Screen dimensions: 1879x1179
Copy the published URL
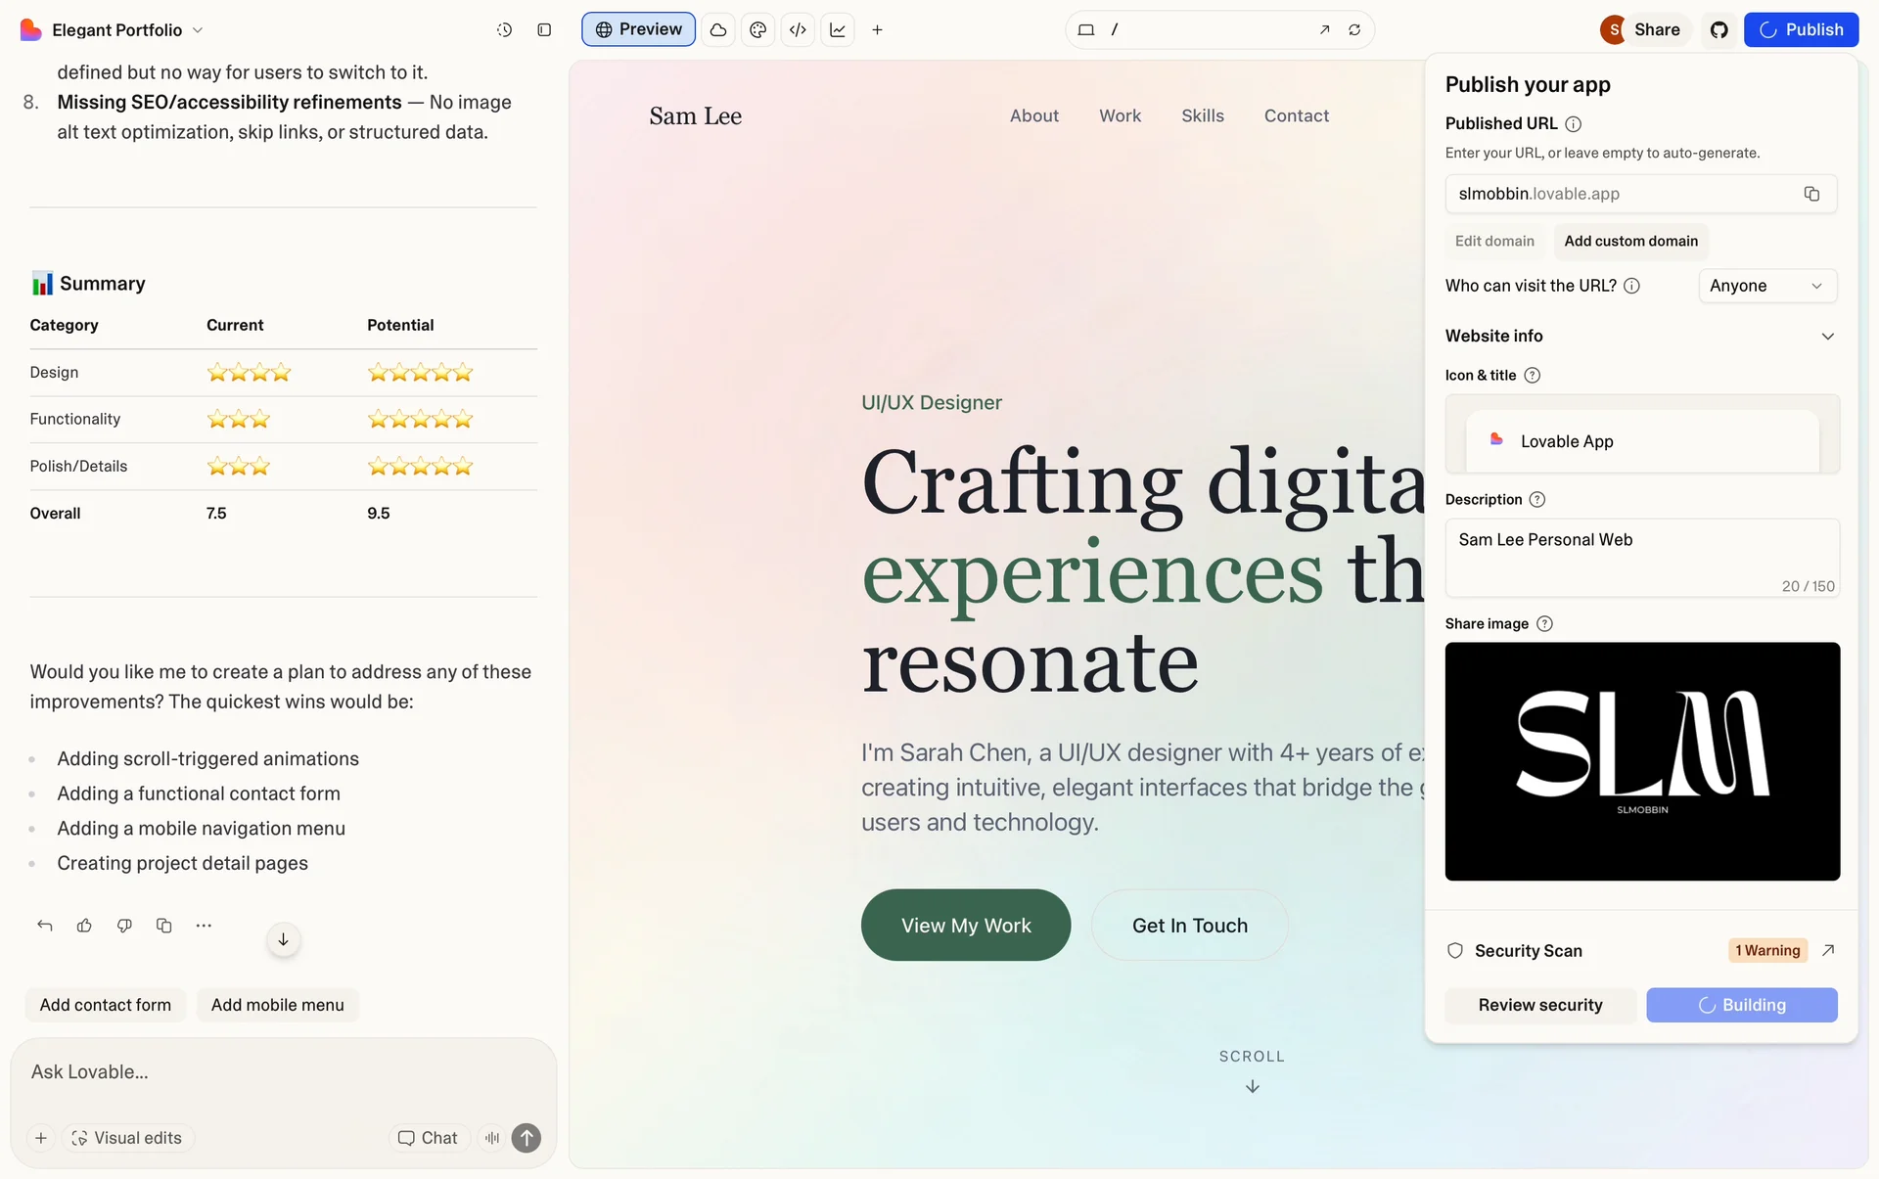[1811, 194]
